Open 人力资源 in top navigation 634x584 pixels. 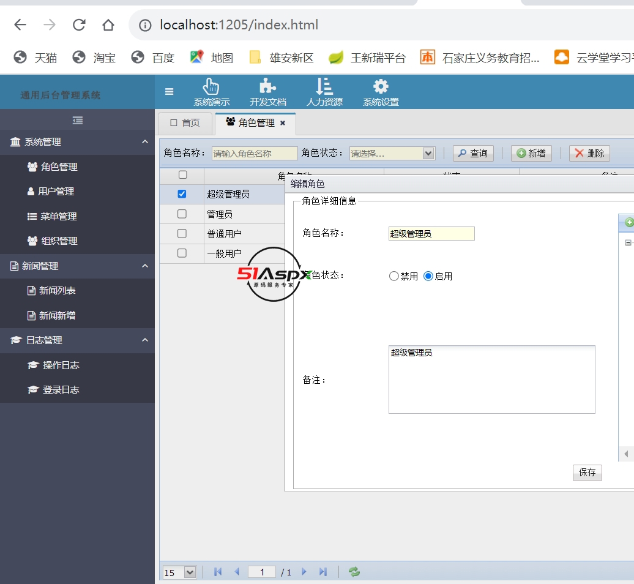(x=324, y=92)
